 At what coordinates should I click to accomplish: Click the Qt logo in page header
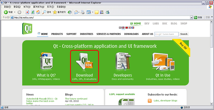pos(27,28)
